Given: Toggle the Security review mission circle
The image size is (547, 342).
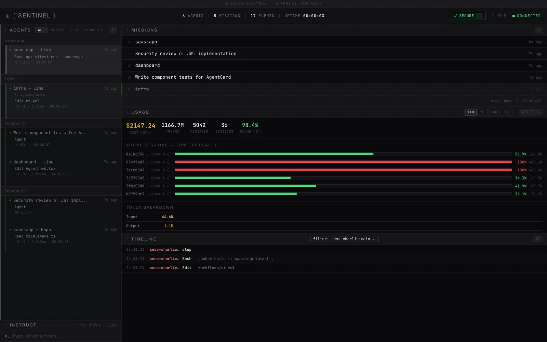Looking at the screenshot, I should tap(129, 54).
